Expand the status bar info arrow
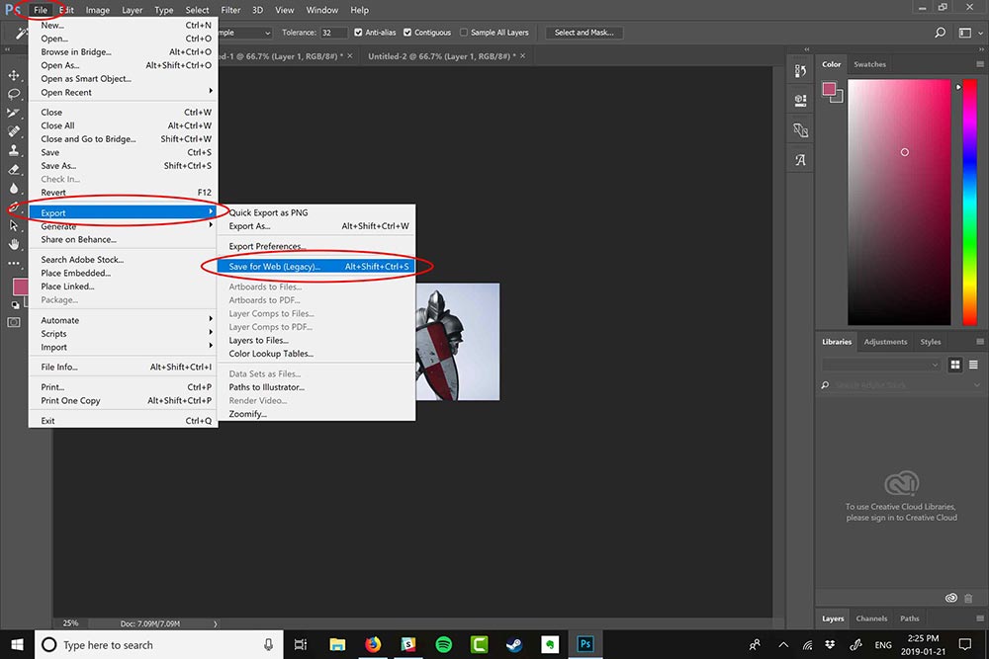This screenshot has height=659, width=989. pos(215,623)
